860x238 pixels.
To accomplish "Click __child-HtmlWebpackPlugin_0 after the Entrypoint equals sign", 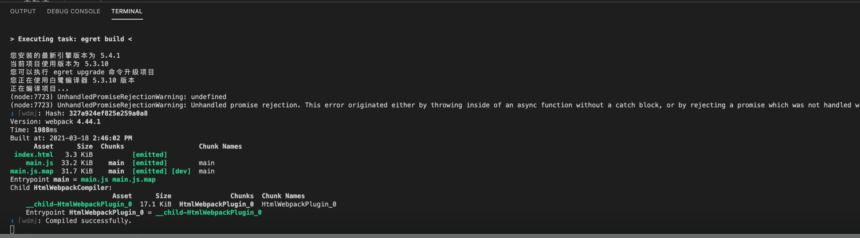I will click(x=208, y=212).
